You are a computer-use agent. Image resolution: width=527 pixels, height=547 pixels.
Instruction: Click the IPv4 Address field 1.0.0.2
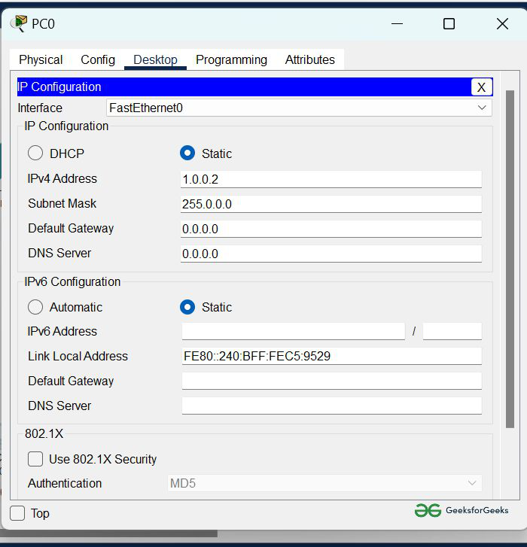[331, 179]
